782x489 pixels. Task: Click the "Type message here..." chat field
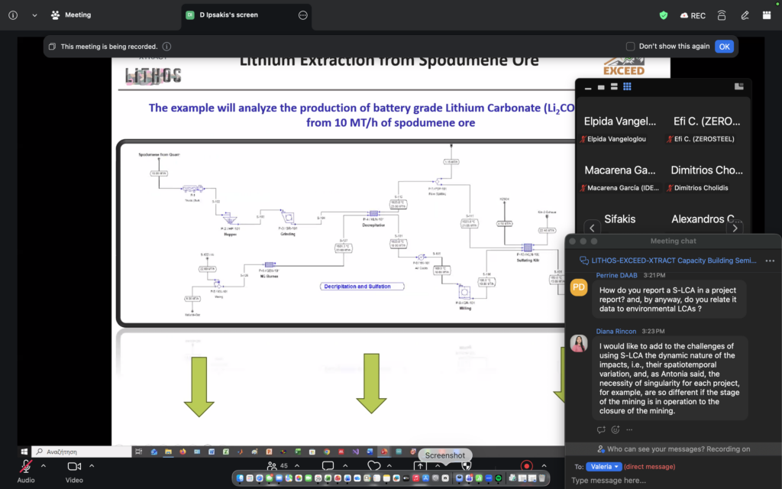click(x=674, y=481)
